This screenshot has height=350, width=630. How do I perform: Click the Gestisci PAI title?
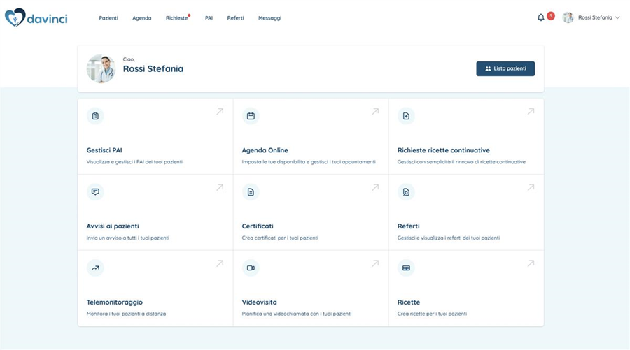click(x=104, y=150)
